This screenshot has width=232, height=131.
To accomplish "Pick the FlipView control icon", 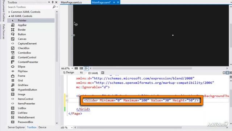I will click(13, 71).
